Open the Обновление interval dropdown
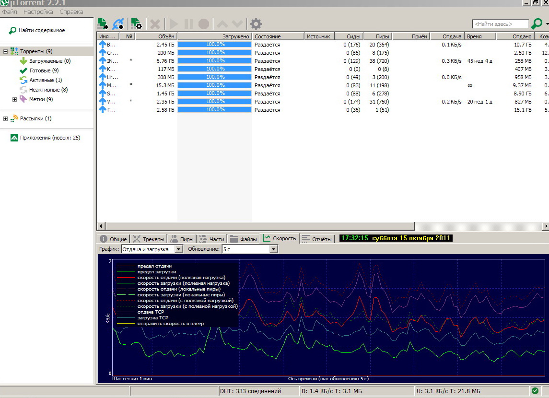The height and width of the screenshot is (398, 549). pyautogui.click(x=273, y=249)
